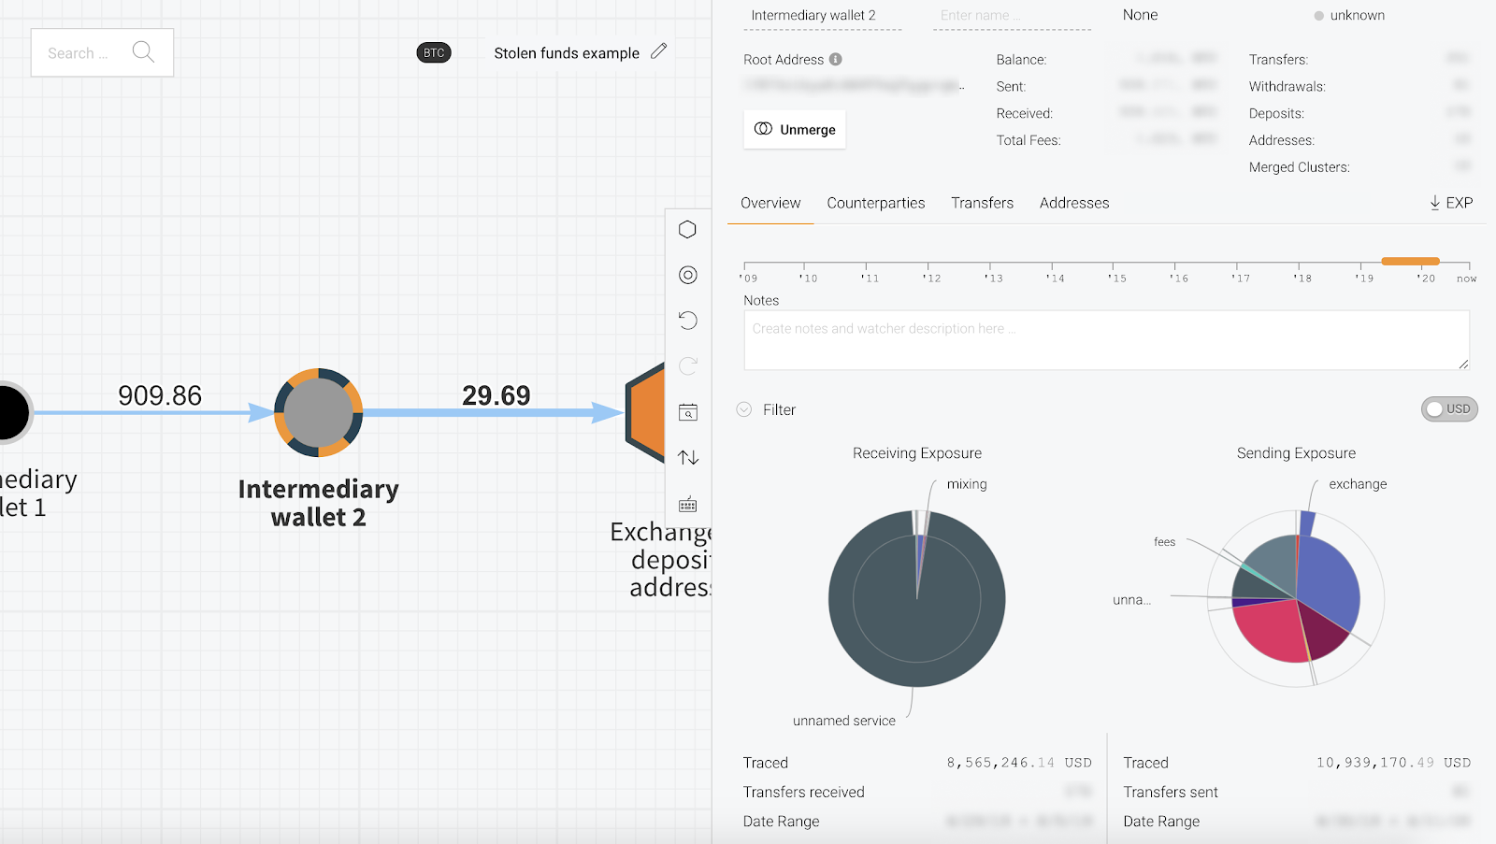Click the up-down arrows sort icon
This screenshot has width=1496, height=844.
[687, 457]
